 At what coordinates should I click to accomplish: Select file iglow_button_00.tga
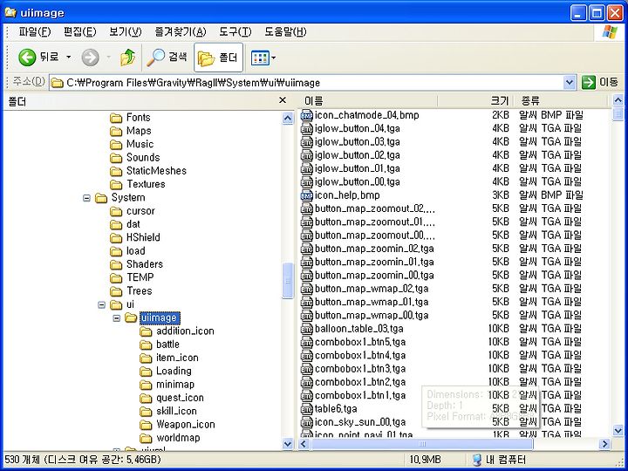pos(358,182)
